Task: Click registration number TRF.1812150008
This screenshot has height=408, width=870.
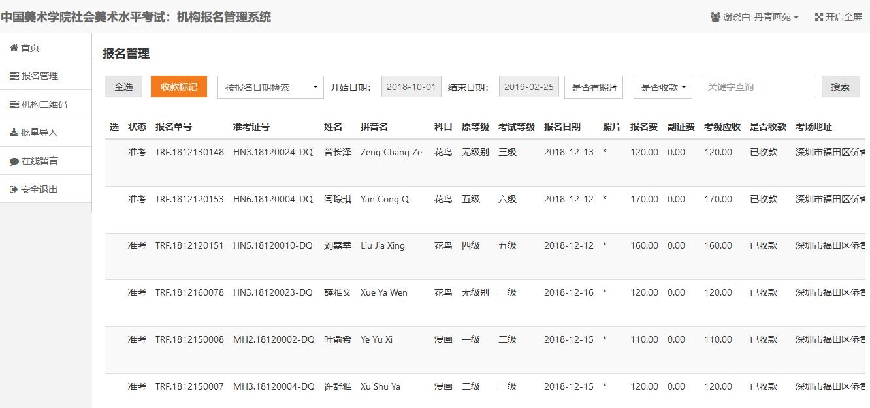Action: coord(189,339)
